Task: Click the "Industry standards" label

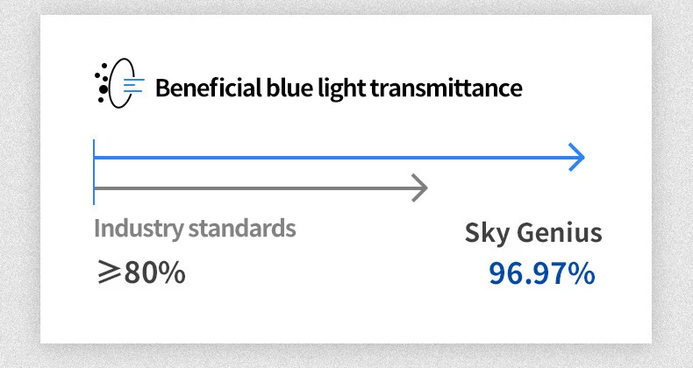Action: 195,229
